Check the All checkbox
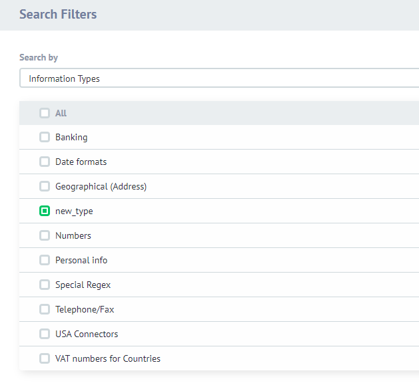Screen dimensions: 419x383 click(x=45, y=113)
